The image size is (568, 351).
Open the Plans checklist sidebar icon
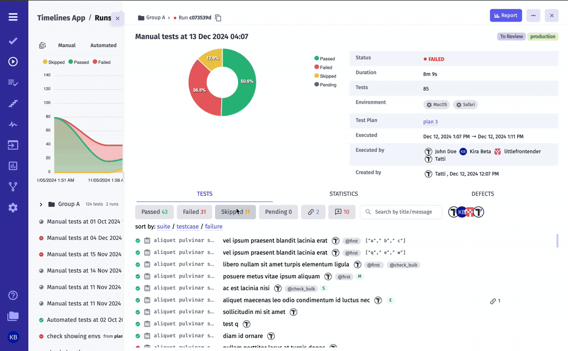point(13,83)
